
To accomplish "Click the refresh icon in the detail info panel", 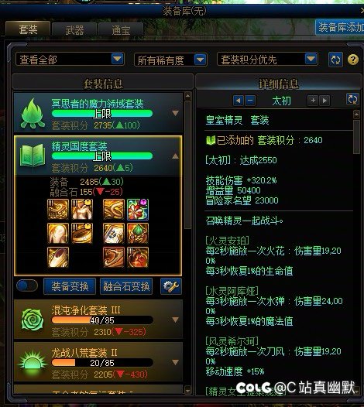I will pos(352,100).
